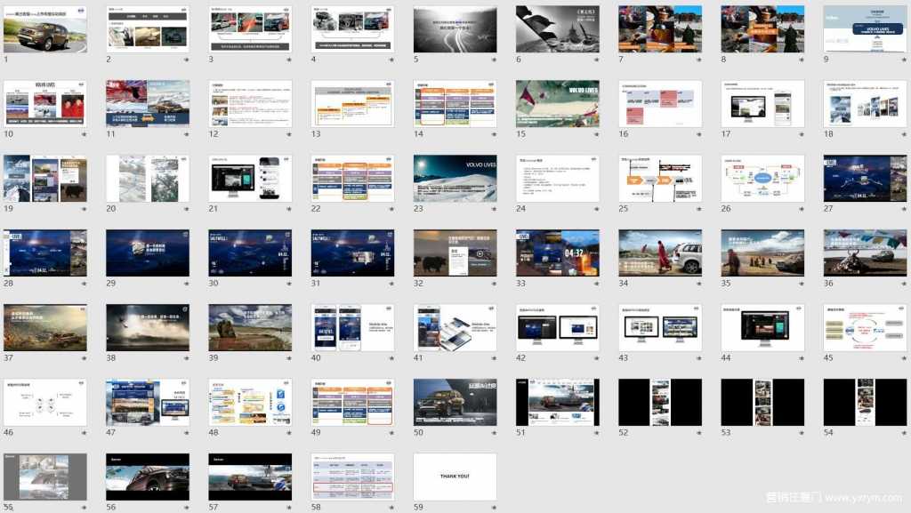Select slide 11 thumbnail

click(x=148, y=104)
